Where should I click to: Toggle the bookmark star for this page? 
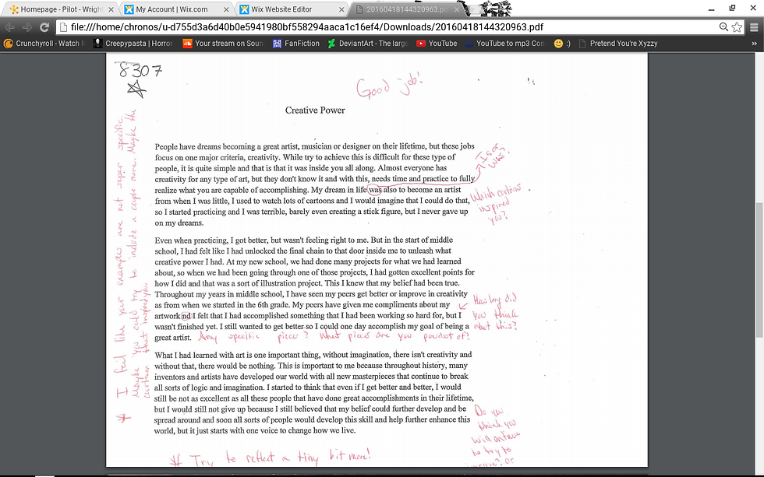click(736, 26)
